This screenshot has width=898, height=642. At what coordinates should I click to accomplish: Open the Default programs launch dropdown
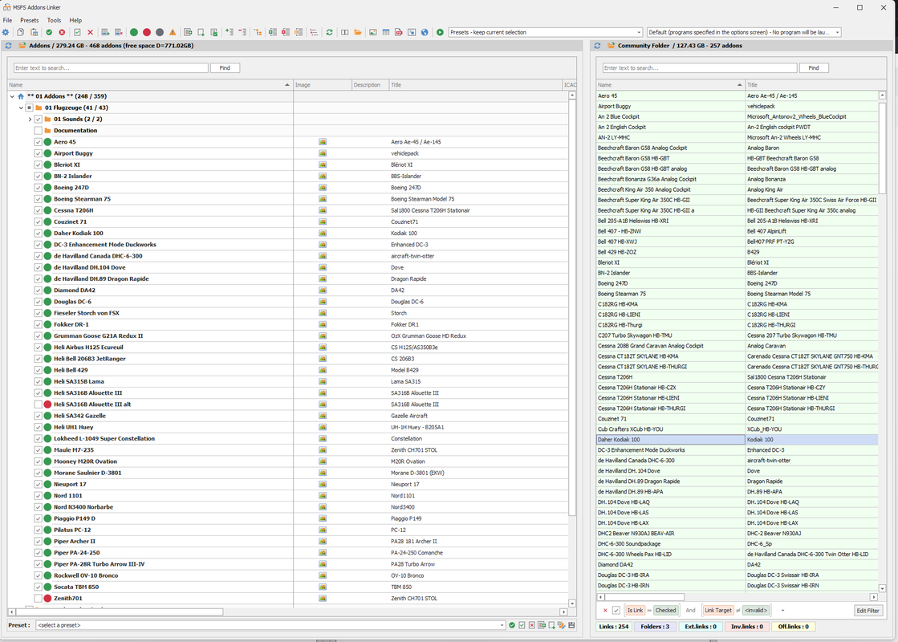pos(744,33)
